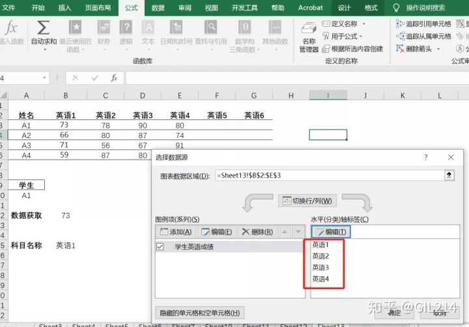Open the Financial (财务) functions icon
Screen dimensions: 469x327
coord(104,27)
